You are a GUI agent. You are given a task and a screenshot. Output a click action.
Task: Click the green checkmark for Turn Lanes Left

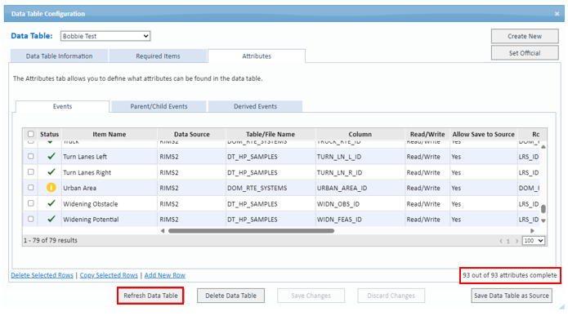tap(51, 156)
